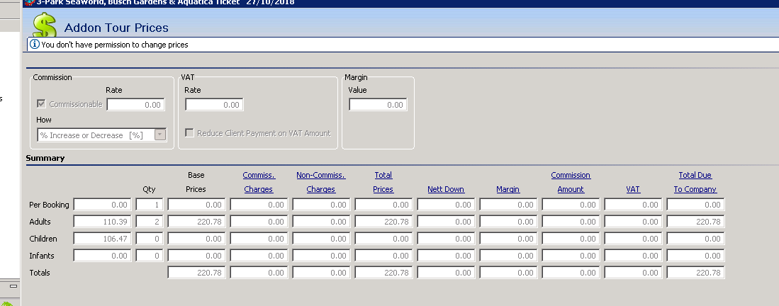Viewport: 779px width, 306px height.
Task: Click the Totals Commission Amount field
Action: pyautogui.click(x=571, y=272)
